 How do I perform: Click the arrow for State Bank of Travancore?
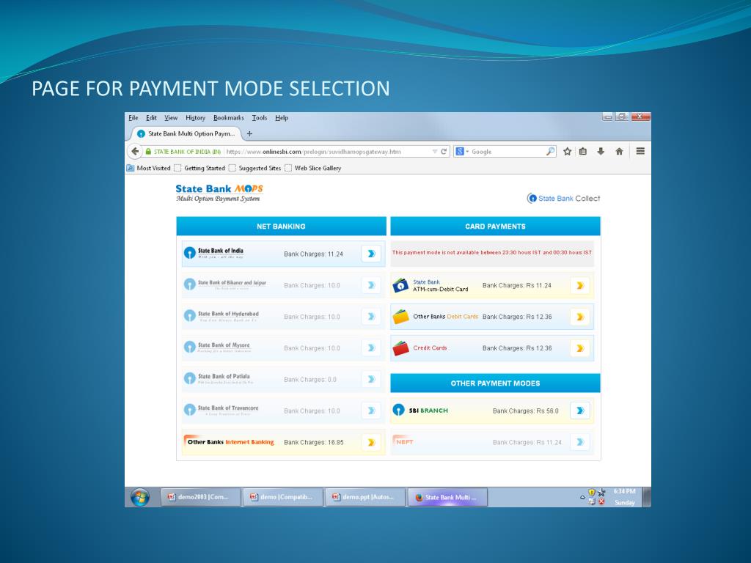click(371, 411)
